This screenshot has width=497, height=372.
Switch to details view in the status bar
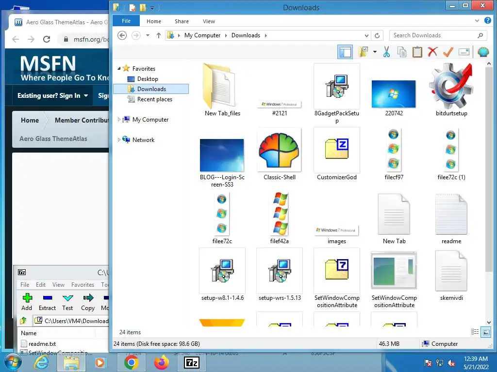coord(475,331)
